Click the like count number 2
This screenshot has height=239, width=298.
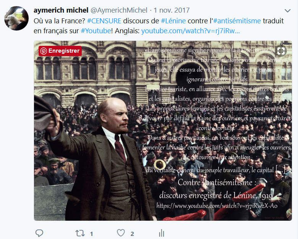132,234
